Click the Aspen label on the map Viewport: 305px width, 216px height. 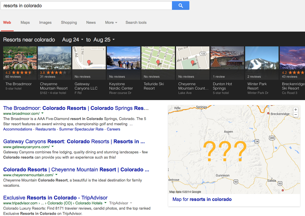click(228, 132)
